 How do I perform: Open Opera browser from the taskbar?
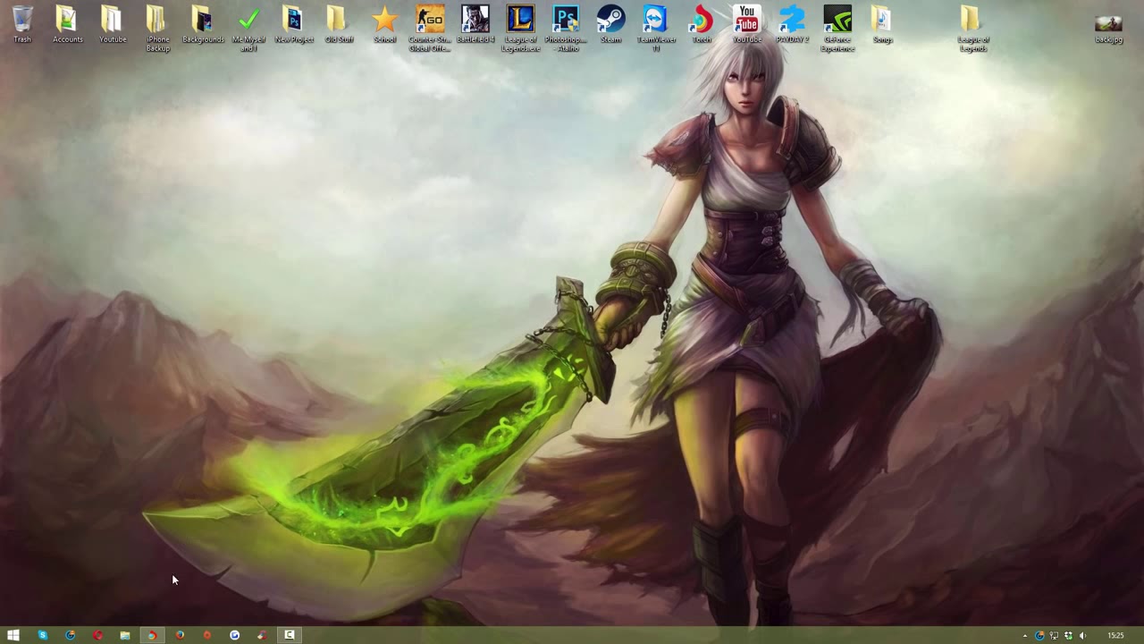pos(97,635)
